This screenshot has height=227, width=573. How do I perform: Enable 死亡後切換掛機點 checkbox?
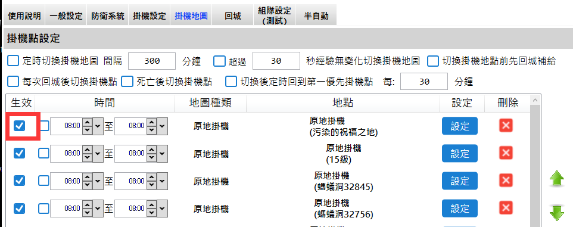[127, 81]
